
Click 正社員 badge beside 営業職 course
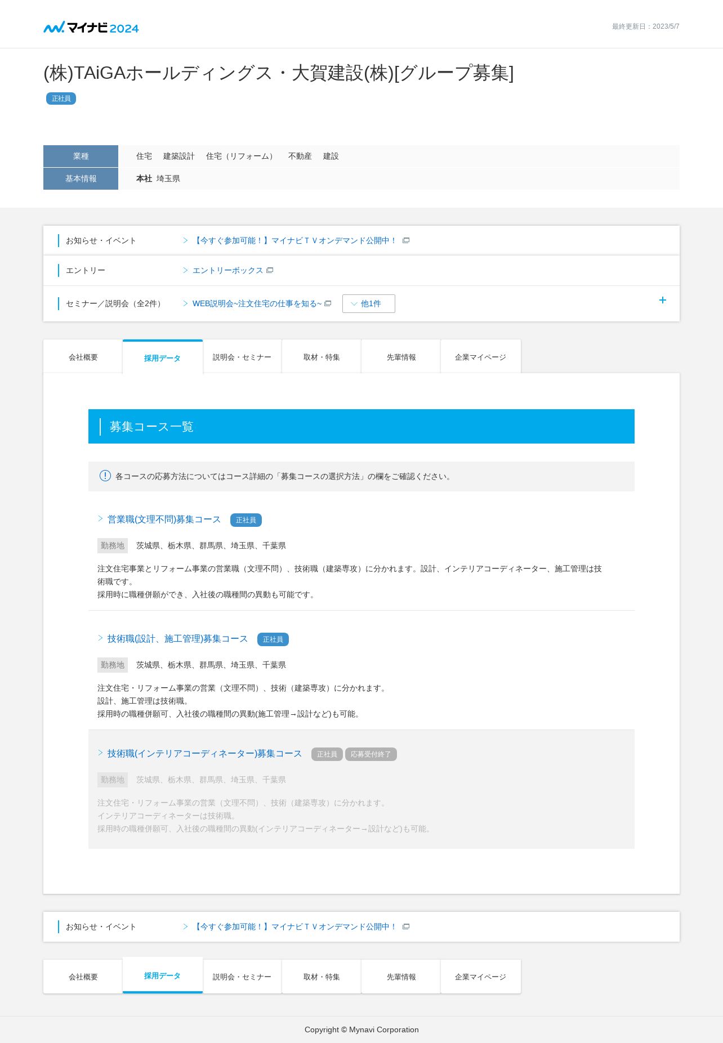246,520
